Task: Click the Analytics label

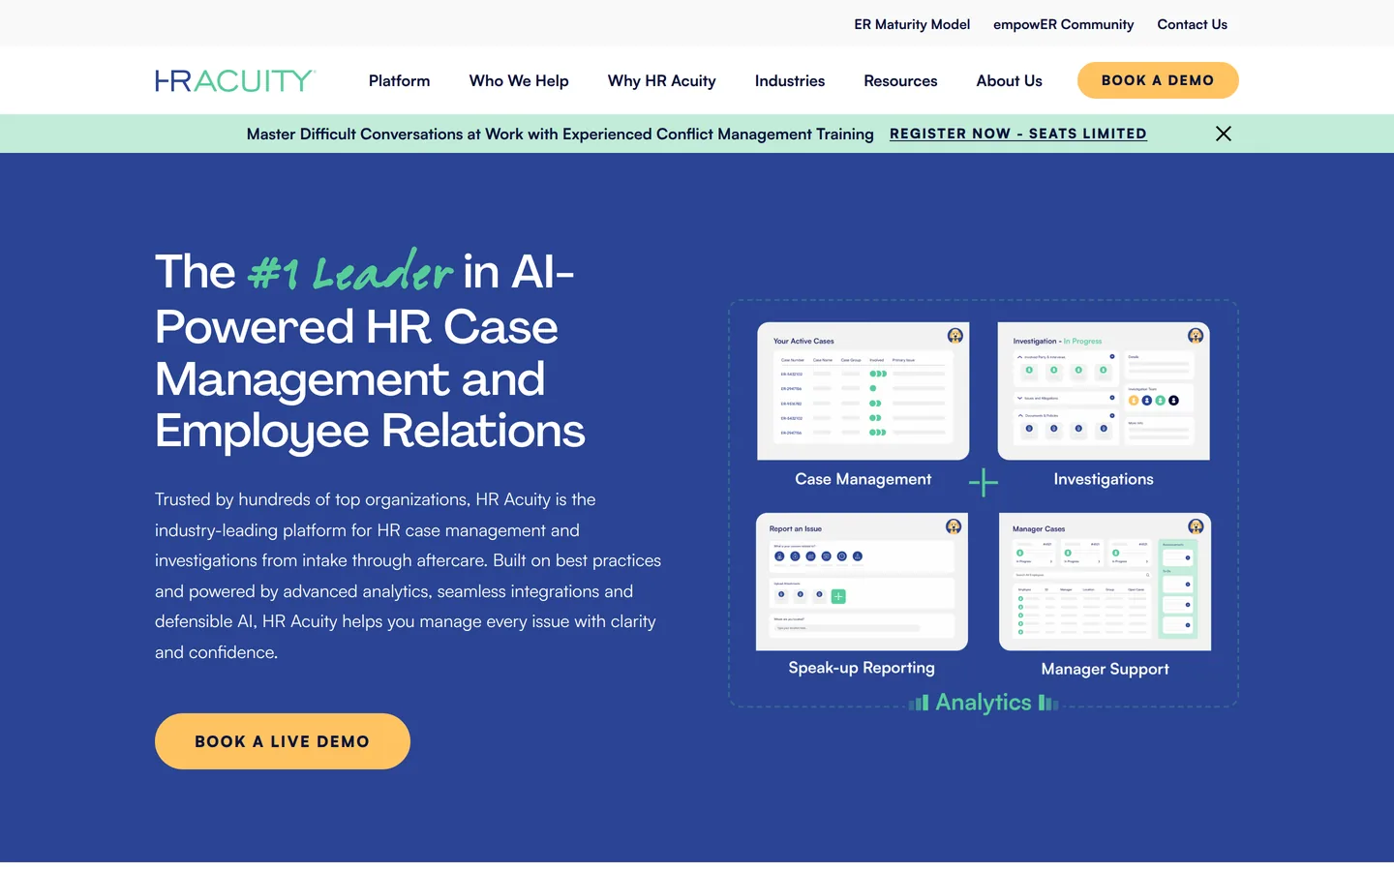Action: (984, 703)
